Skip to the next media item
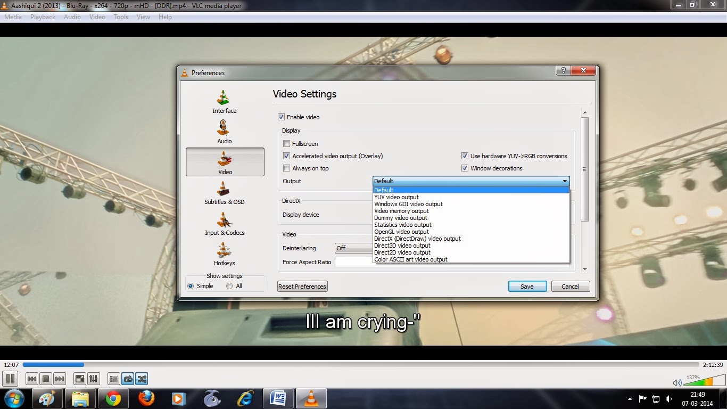727x409 pixels. [60, 379]
